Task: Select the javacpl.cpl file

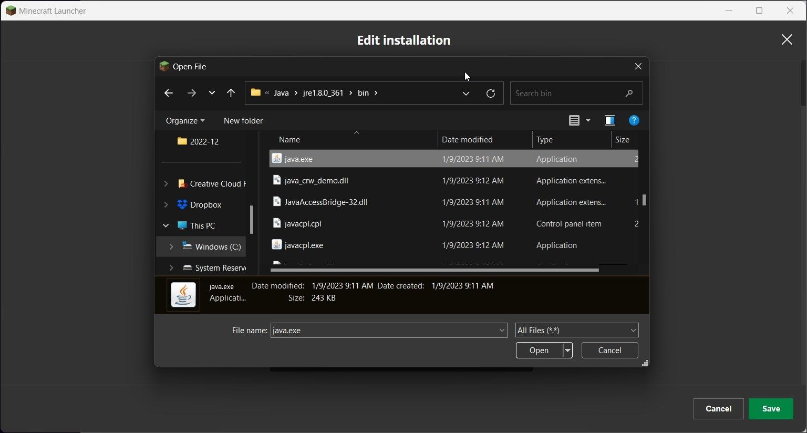Action: point(303,223)
